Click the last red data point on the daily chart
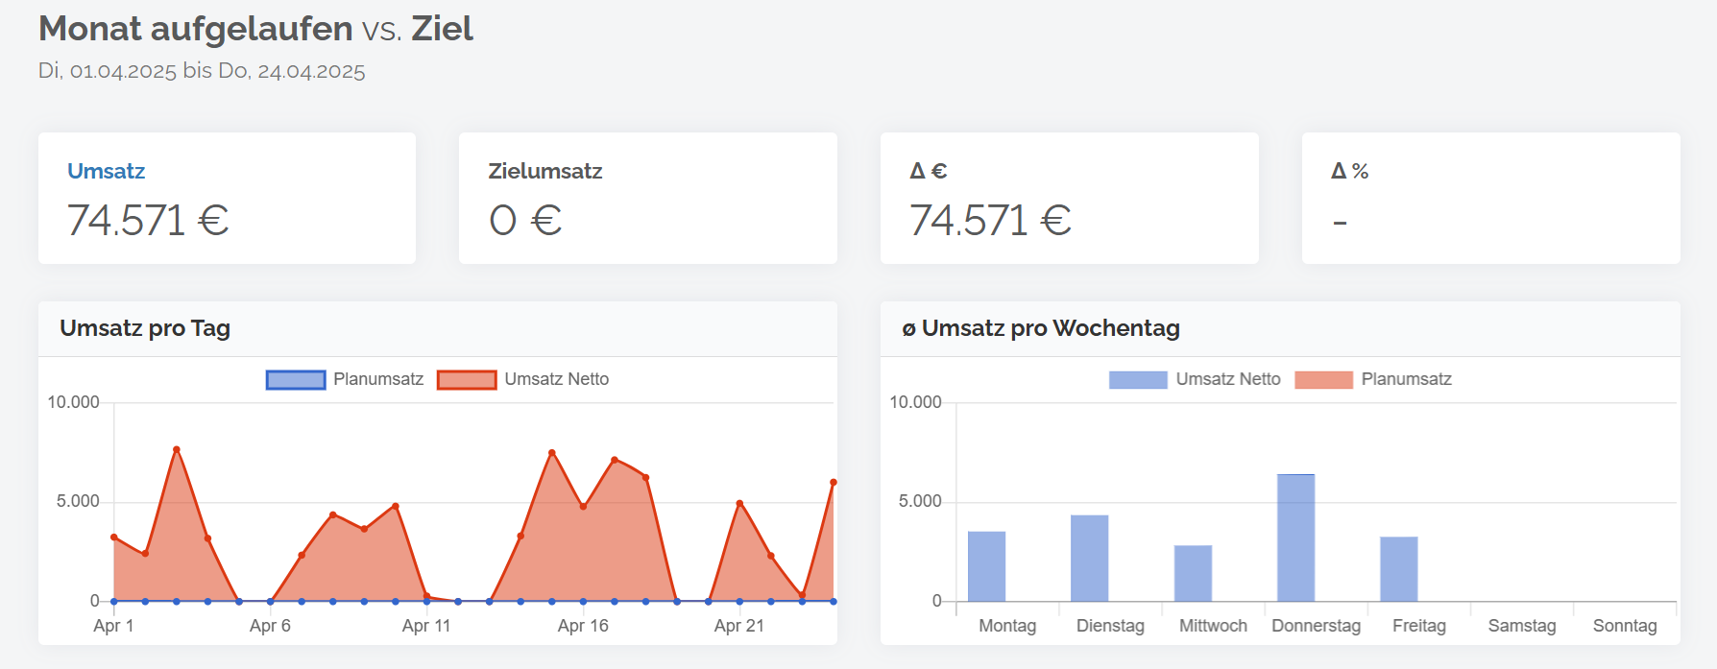 [x=833, y=483]
